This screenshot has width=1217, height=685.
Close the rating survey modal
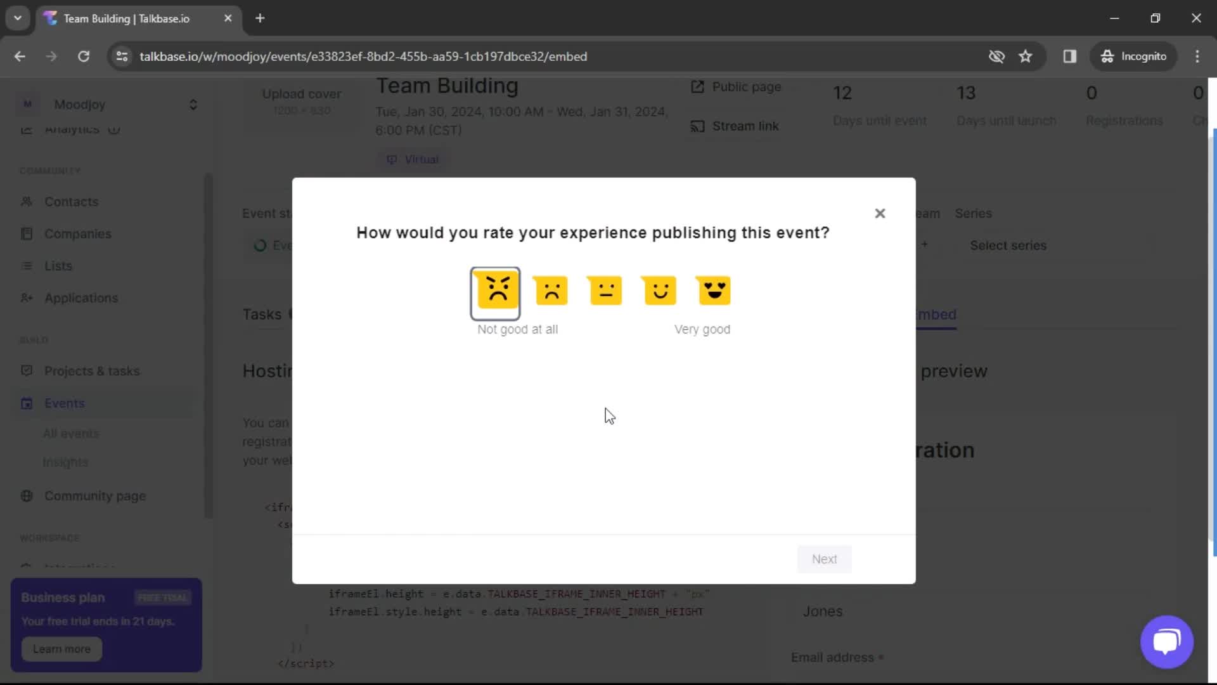tap(880, 213)
